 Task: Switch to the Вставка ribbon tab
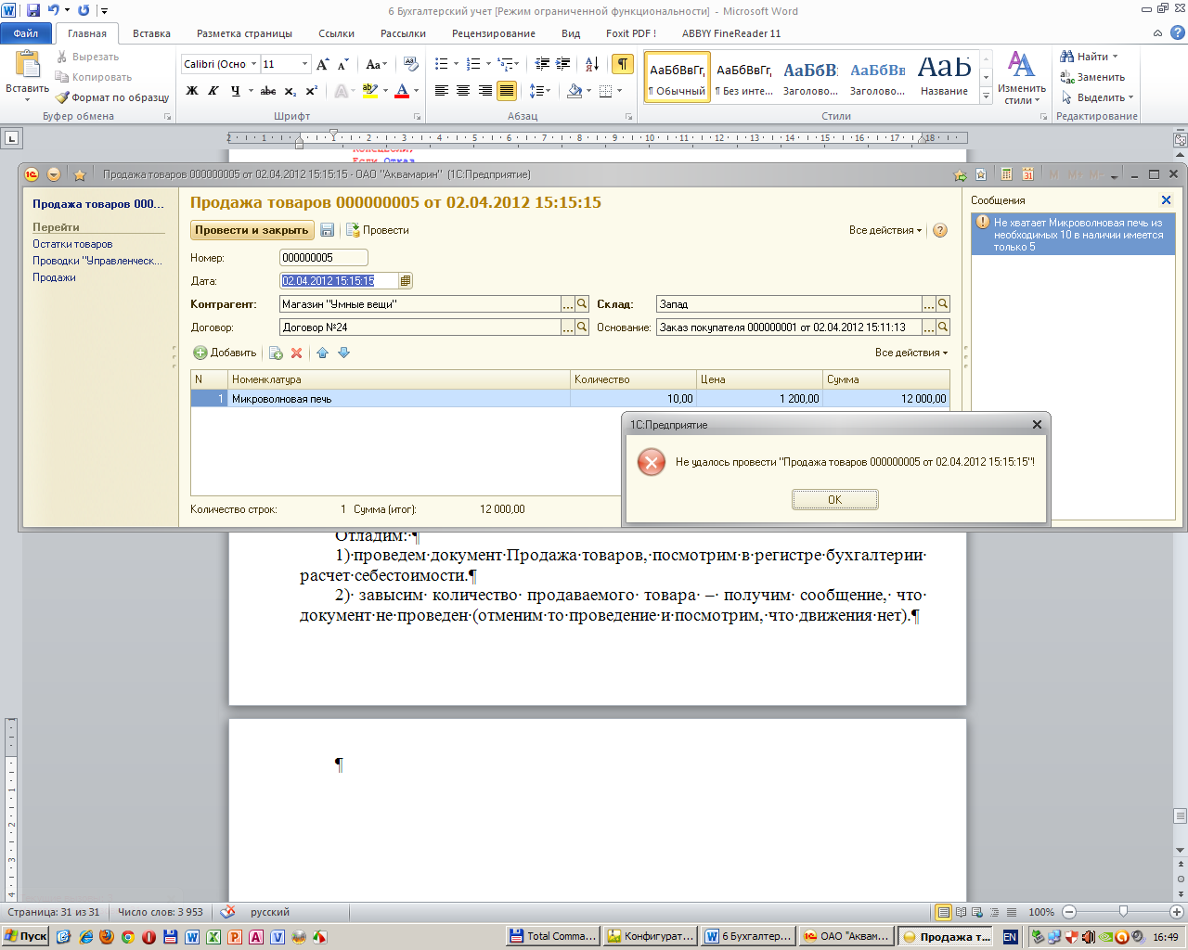coord(151,33)
